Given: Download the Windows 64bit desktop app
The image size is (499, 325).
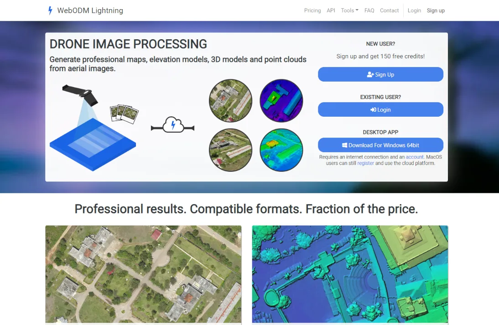Looking at the screenshot, I should point(380,145).
